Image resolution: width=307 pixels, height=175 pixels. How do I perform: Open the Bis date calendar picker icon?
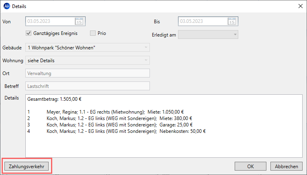(x=232, y=21)
